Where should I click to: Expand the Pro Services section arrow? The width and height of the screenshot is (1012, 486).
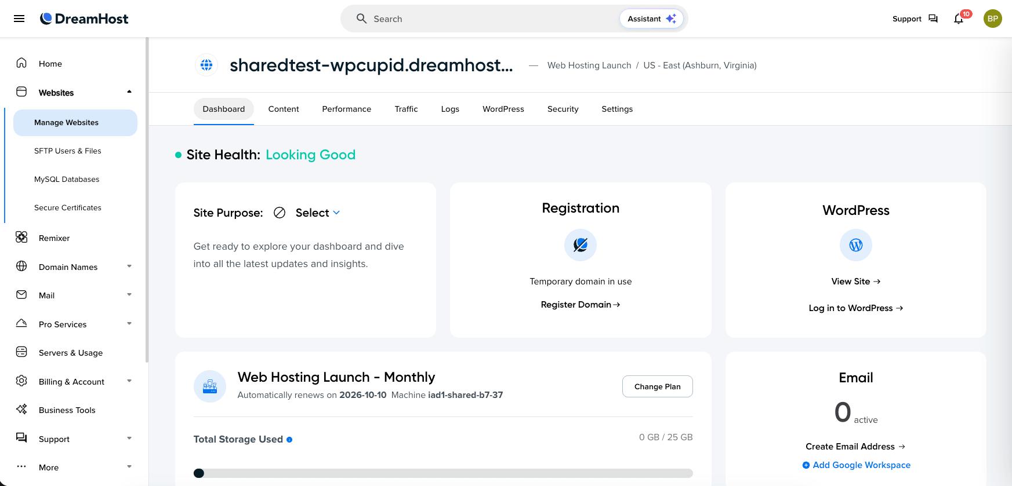point(129,324)
